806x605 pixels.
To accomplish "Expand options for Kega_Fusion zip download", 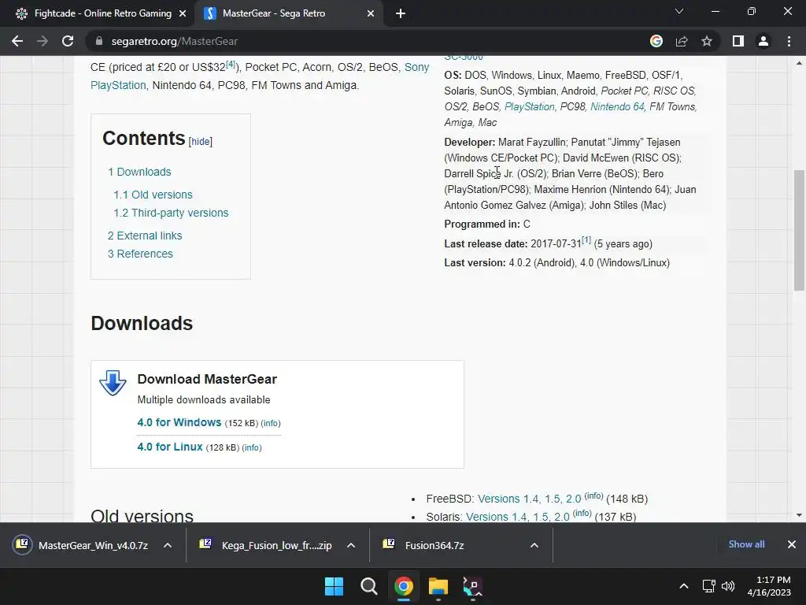I will [x=351, y=545].
